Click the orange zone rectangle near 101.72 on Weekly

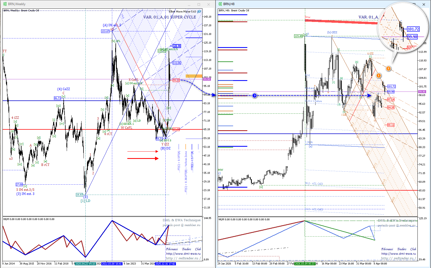pos(194,76)
